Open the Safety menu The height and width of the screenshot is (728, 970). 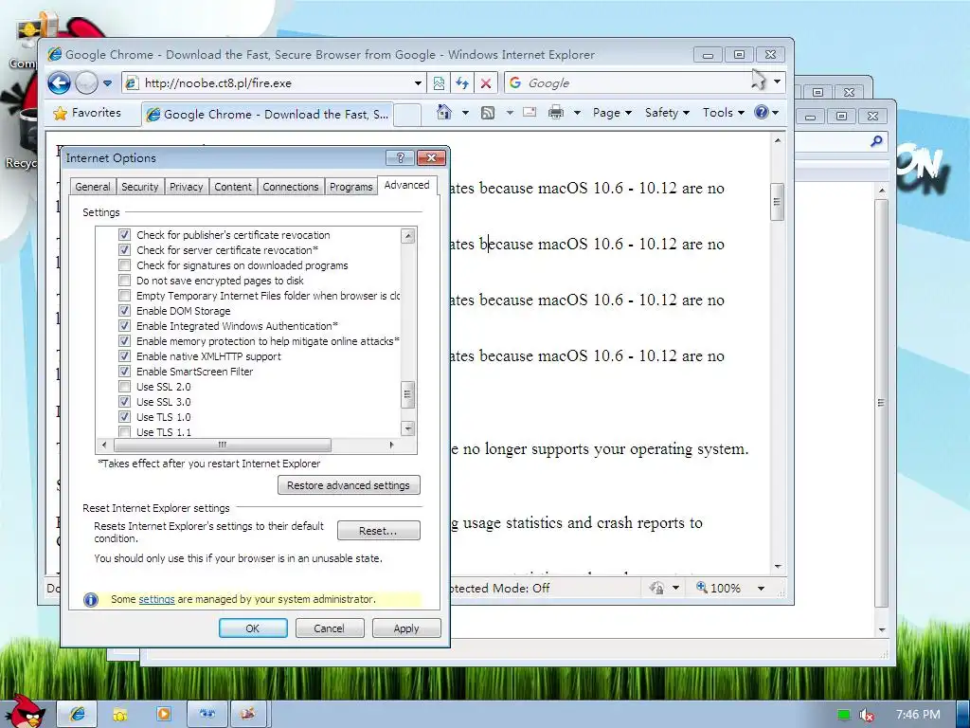pos(667,113)
